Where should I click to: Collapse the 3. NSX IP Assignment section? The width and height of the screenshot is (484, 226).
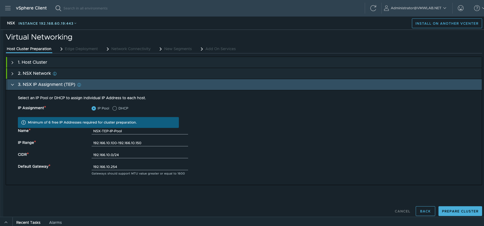(12, 85)
